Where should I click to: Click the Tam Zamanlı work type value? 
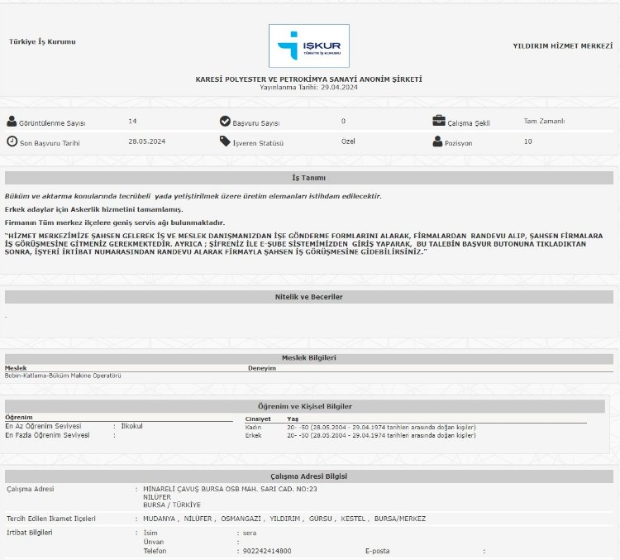(544, 121)
